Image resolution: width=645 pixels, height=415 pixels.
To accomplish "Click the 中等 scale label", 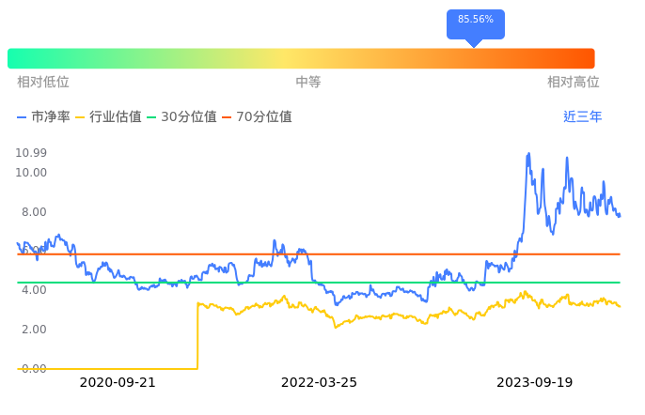I will pos(308,83).
